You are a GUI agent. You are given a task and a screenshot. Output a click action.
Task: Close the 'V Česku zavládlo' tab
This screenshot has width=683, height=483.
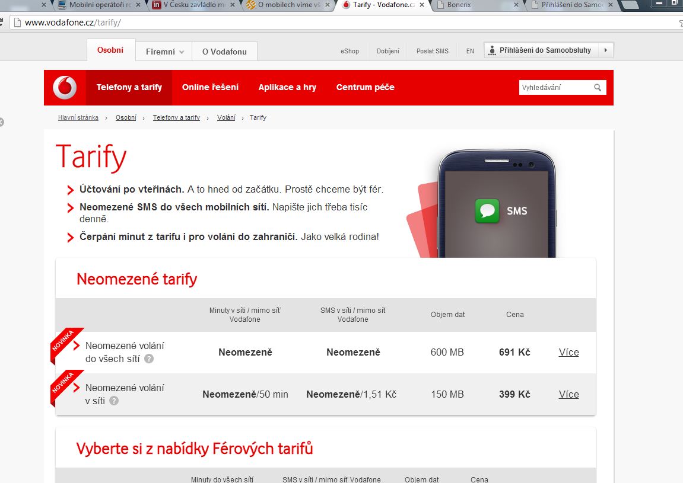(232, 5)
